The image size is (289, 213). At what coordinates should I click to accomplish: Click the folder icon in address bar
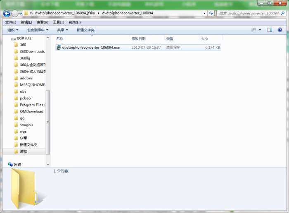(26, 13)
